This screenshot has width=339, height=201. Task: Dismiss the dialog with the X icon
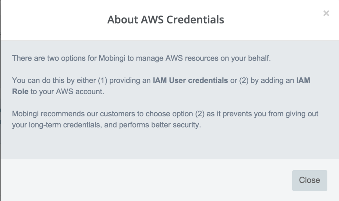[x=326, y=13]
